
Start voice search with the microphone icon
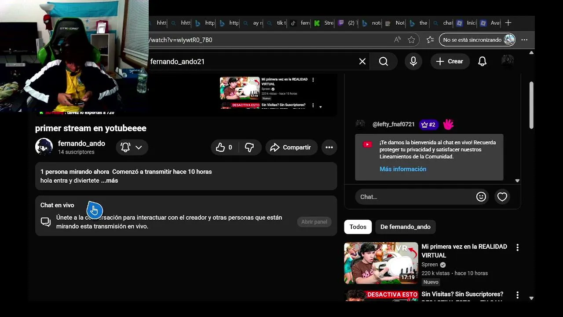click(413, 62)
